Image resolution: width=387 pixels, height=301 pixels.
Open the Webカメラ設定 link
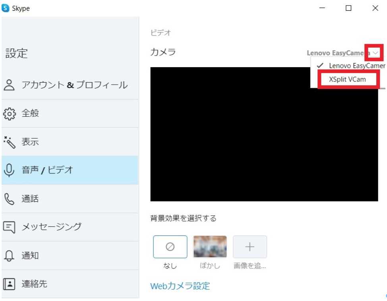pos(180,286)
